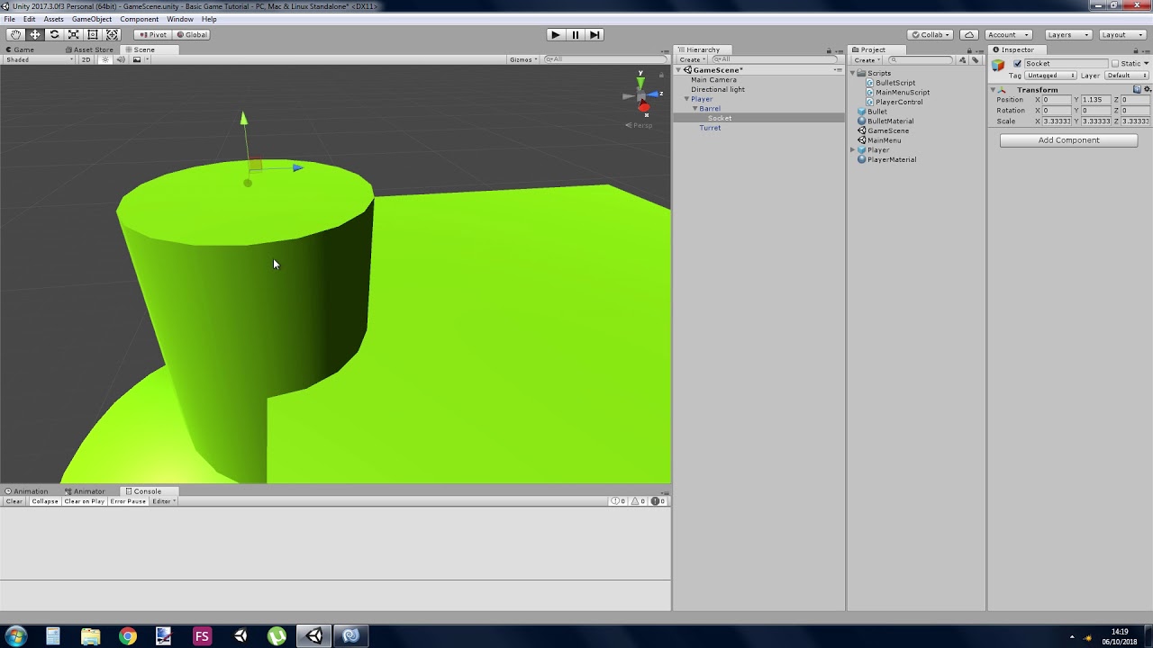The width and height of the screenshot is (1153, 648).
Task: Open the Layout dropdown
Action: [x=1121, y=34]
